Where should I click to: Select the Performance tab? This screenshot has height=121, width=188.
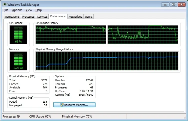58,16
